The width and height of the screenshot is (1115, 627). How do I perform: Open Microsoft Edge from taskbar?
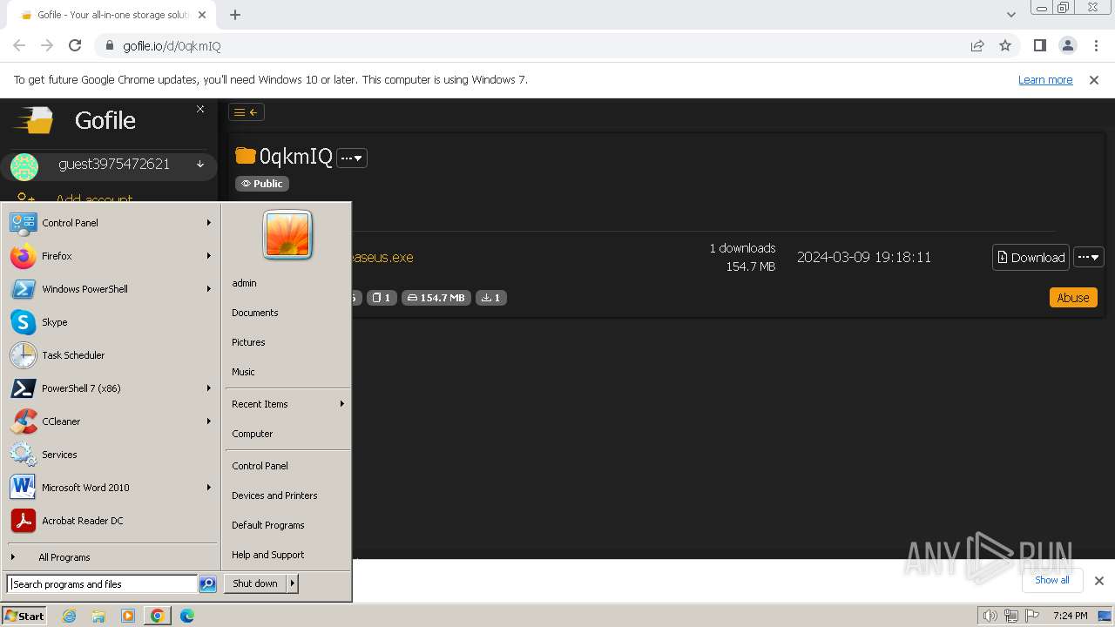coord(186,616)
